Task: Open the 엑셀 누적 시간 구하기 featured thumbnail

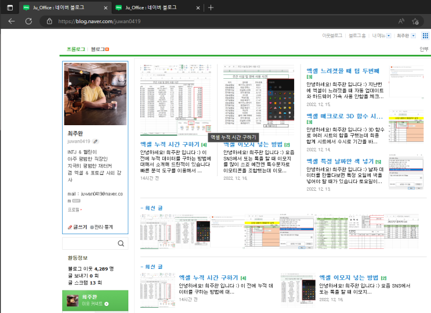Action: coord(176,100)
